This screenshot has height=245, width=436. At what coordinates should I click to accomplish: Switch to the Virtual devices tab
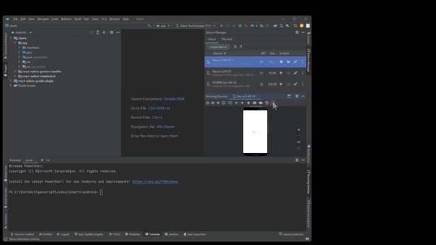(x=212, y=39)
